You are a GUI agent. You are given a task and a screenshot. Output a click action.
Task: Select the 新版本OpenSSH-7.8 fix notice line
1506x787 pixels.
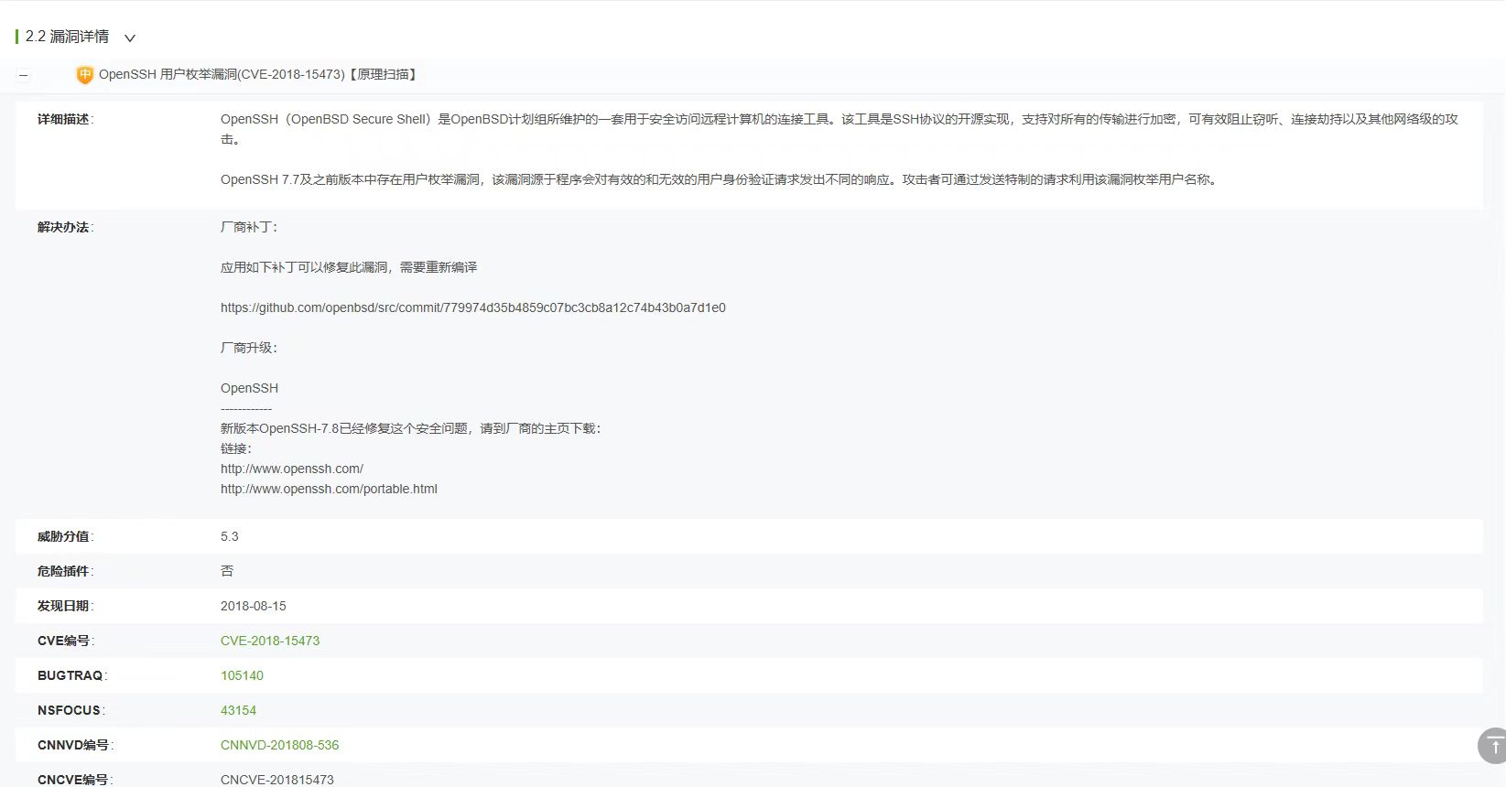411,428
